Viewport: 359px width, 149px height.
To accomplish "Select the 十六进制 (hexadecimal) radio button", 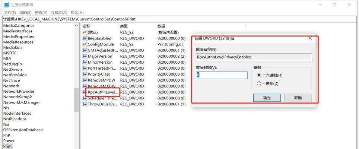I will click(259, 75).
